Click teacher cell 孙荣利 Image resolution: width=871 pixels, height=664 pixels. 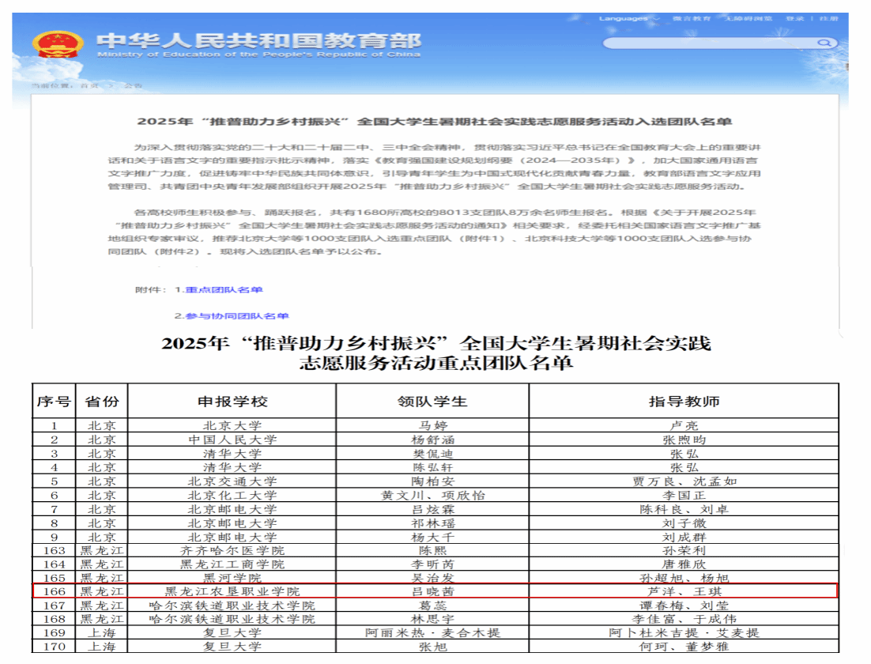pyautogui.click(x=684, y=550)
